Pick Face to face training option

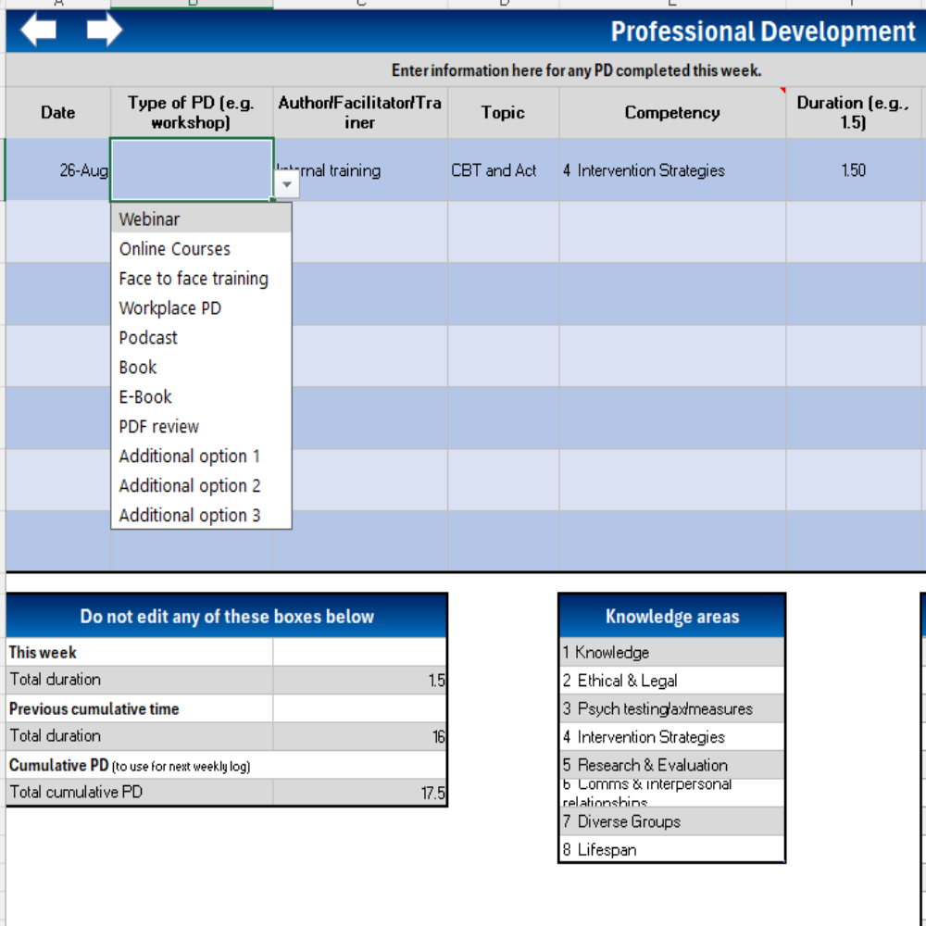pos(194,279)
